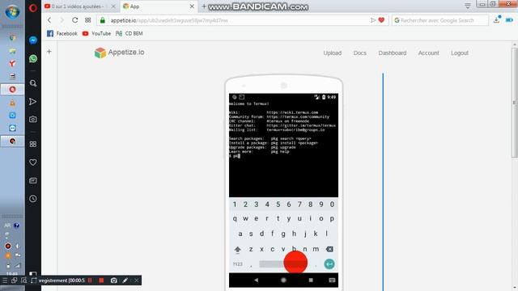This screenshot has height=291, width=518.
Task: Click the Appetize.io logo
Action: [119, 53]
